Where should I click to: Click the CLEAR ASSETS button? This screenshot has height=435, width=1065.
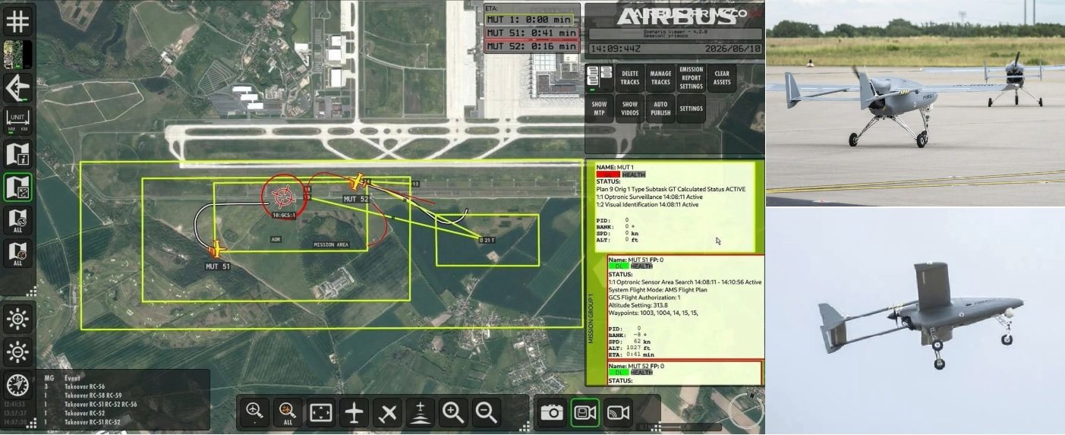722,77
